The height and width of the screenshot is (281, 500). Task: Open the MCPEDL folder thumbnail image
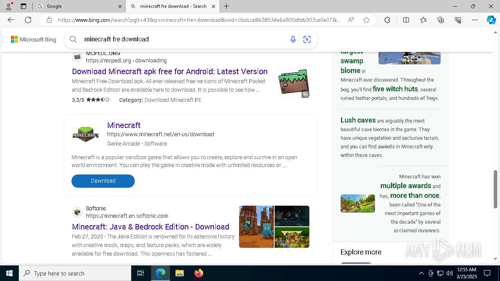coord(294,82)
